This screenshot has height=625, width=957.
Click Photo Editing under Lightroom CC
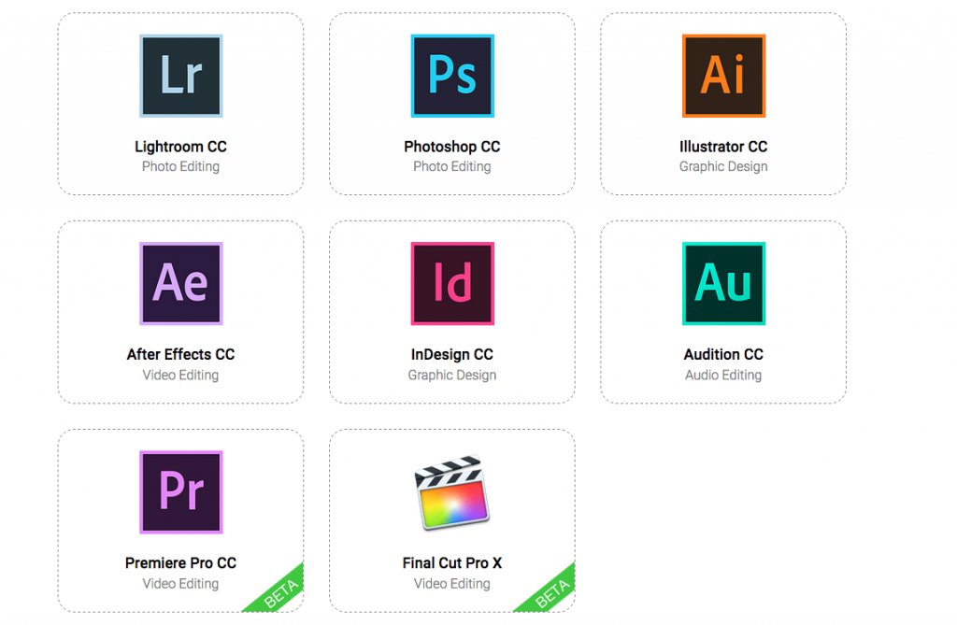[180, 166]
